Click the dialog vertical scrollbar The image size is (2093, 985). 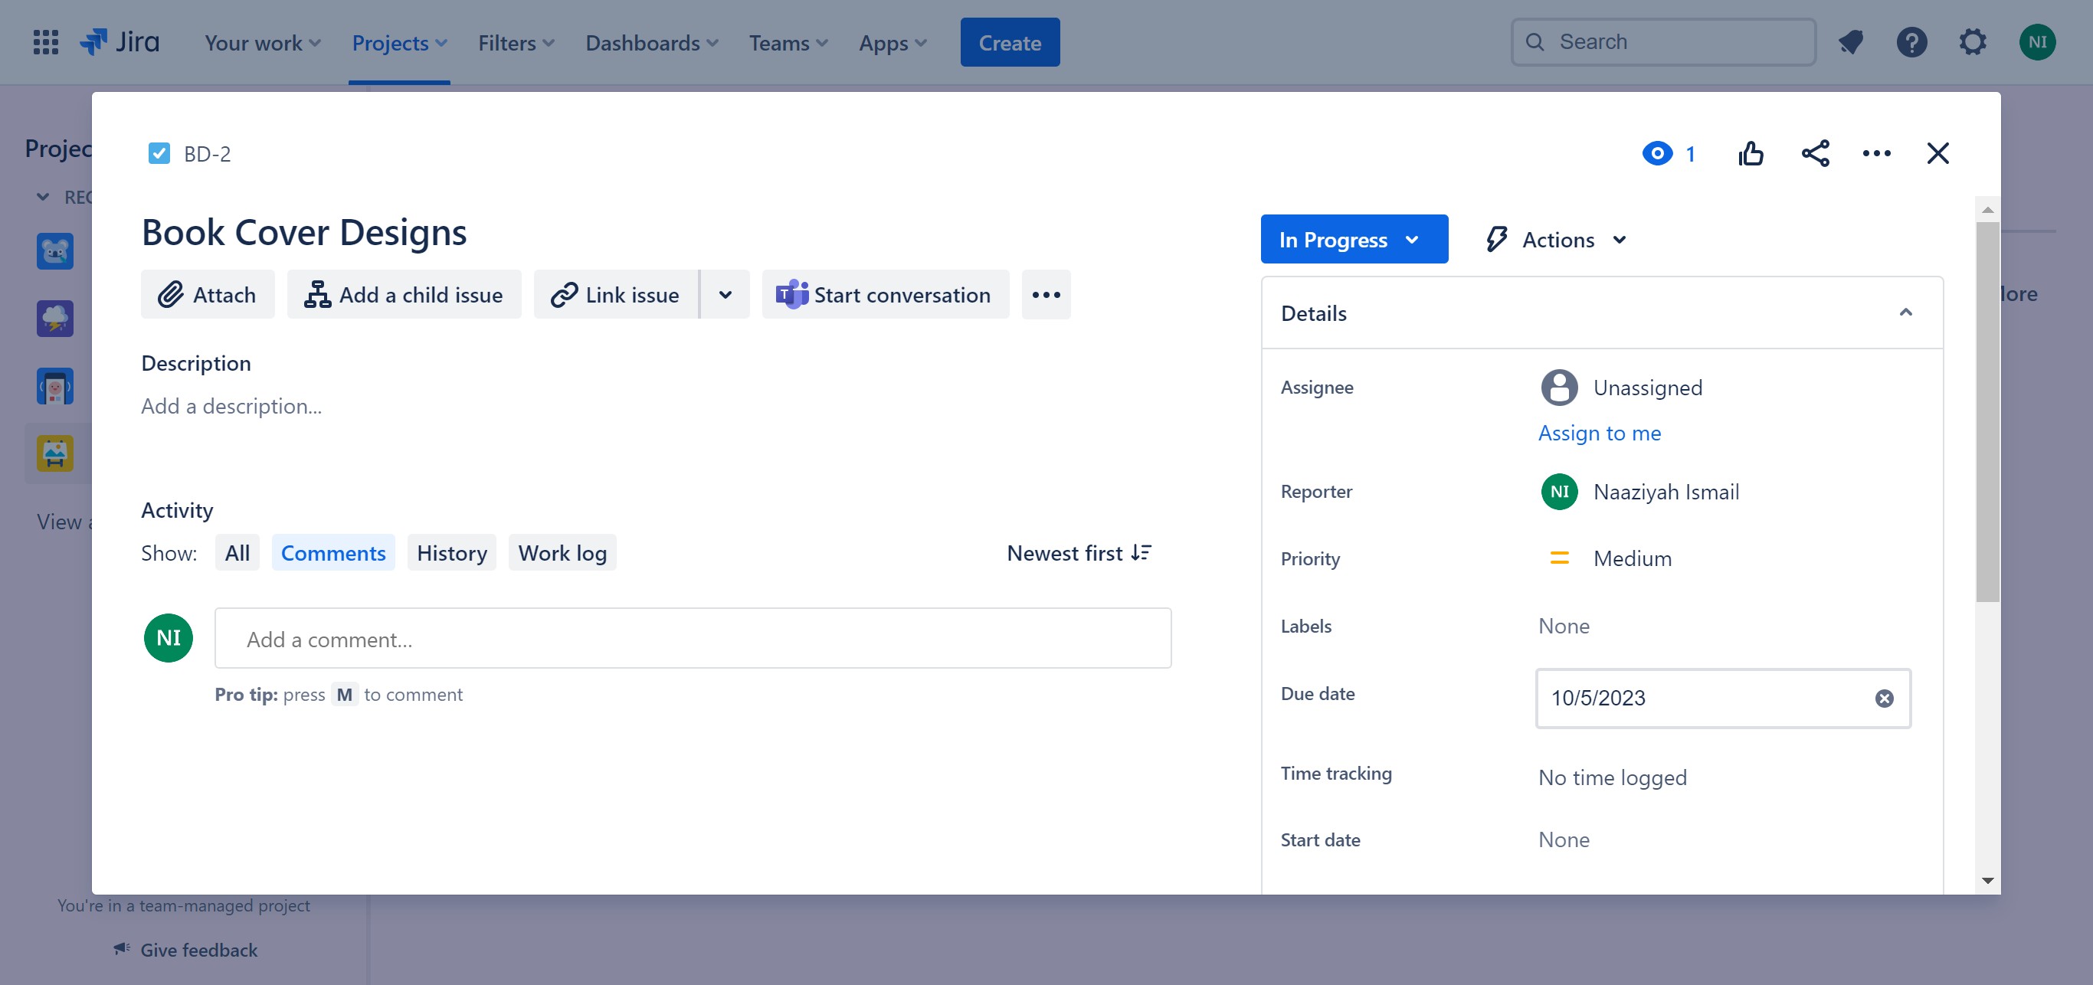pyautogui.click(x=1987, y=412)
